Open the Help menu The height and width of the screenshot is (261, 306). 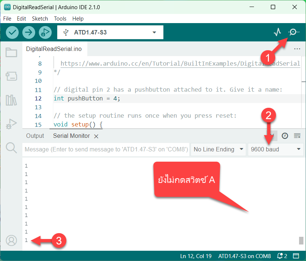click(78, 19)
